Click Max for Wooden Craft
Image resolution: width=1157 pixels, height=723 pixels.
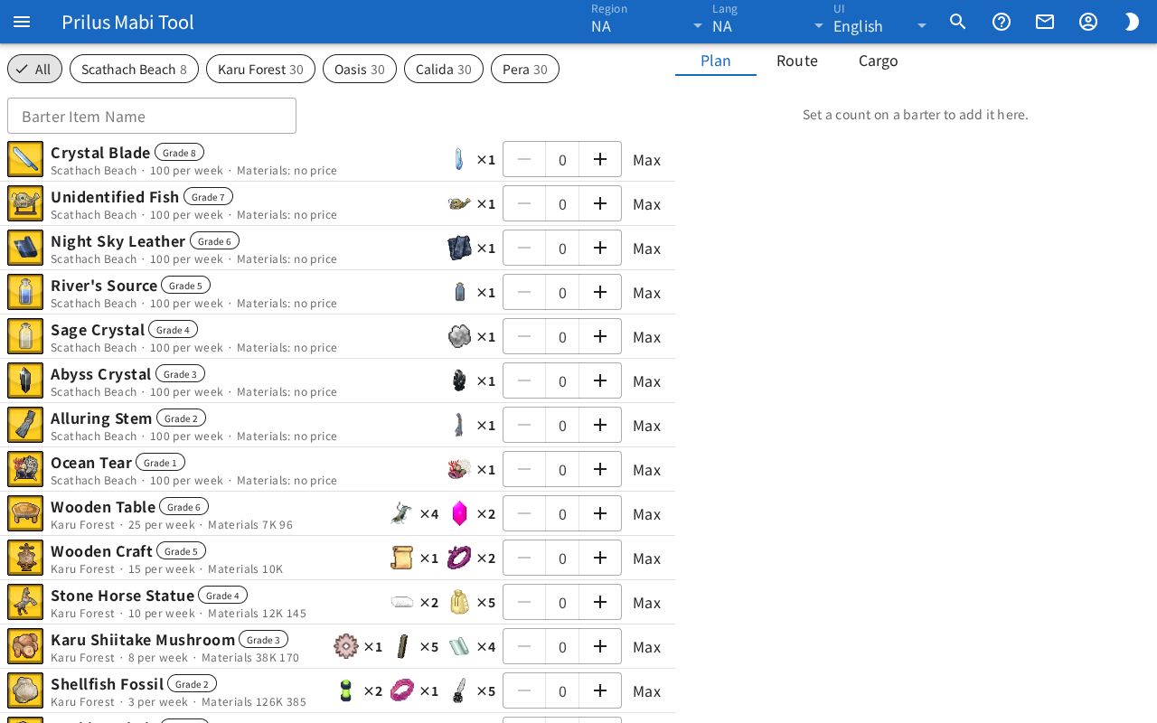point(647,559)
